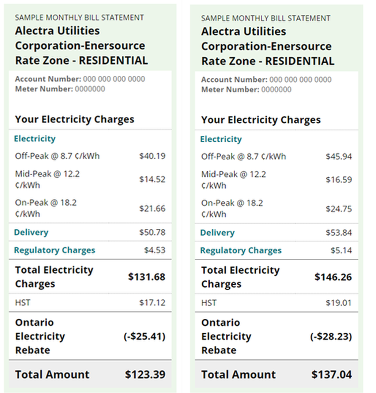The image size is (376, 393).
Task: Click the Electricity heading in right bill
Action: click(221, 139)
